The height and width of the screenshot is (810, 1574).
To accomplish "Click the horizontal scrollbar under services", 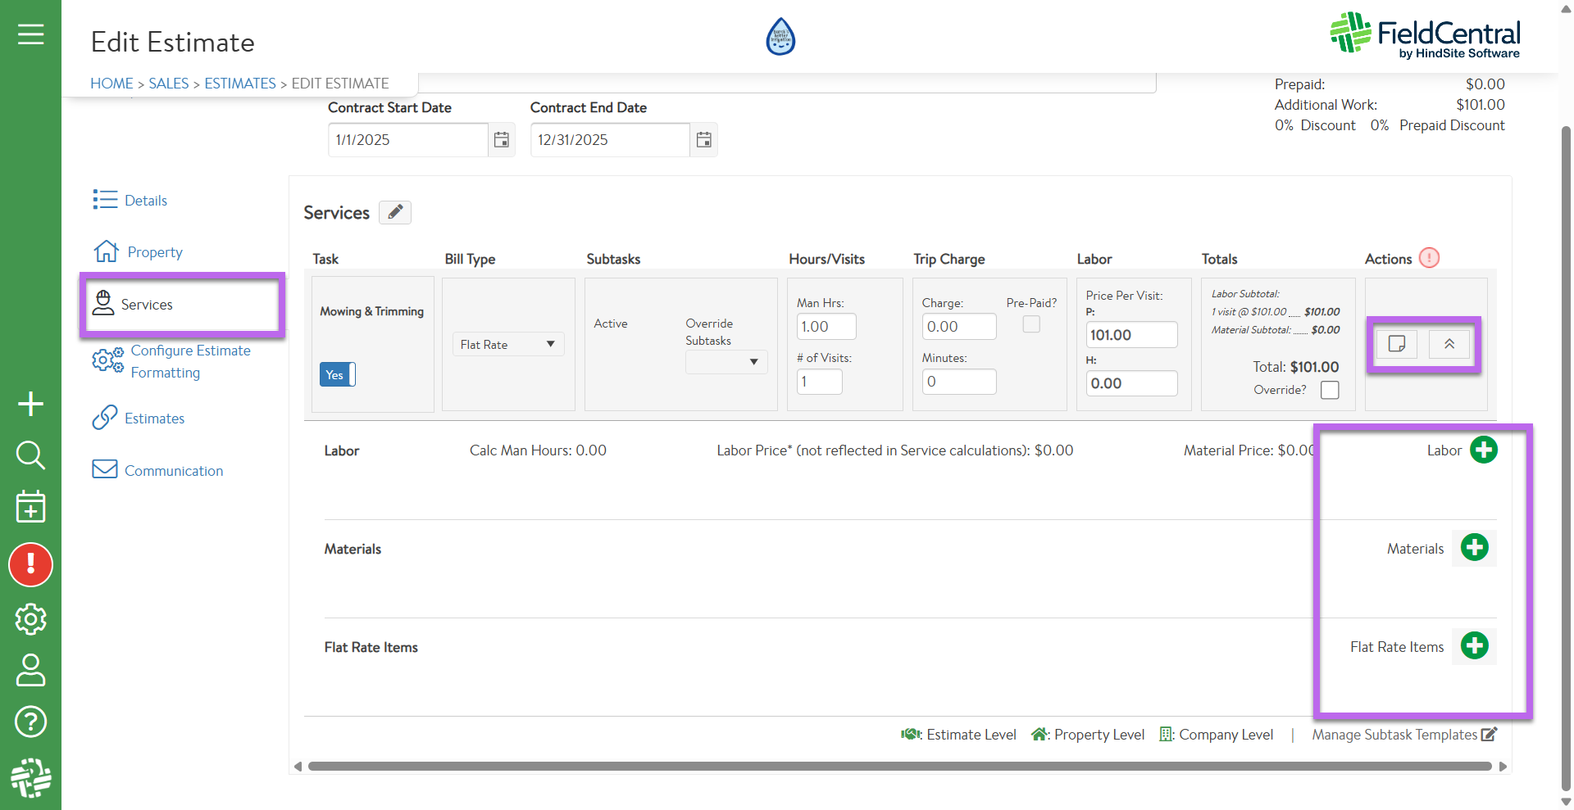I will click(898, 767).
